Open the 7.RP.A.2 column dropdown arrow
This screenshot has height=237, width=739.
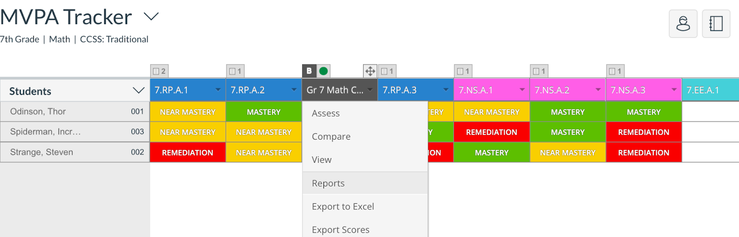click(294, 90)
